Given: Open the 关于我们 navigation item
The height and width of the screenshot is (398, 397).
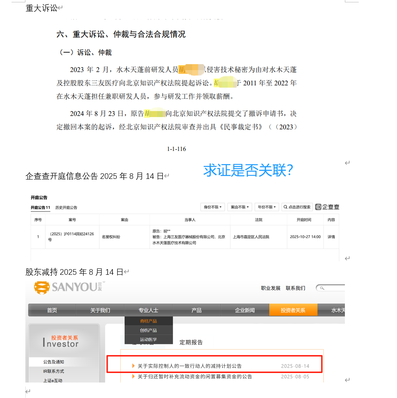Looking at the screenshot, I should (x=100, y=310).
